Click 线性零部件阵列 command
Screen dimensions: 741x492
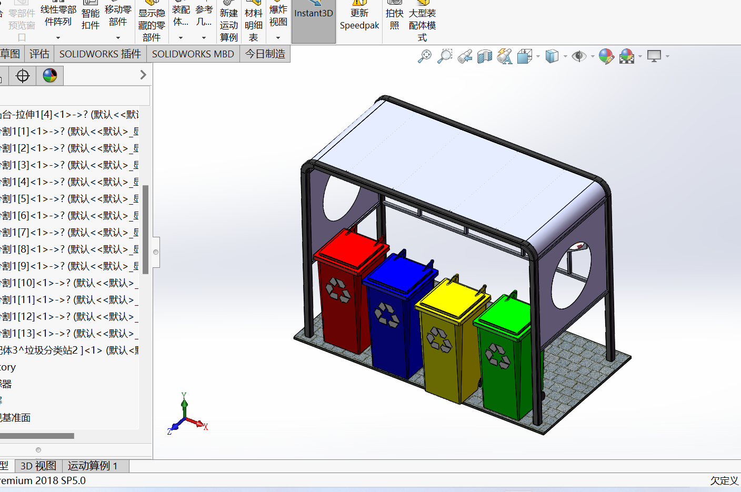58,15
